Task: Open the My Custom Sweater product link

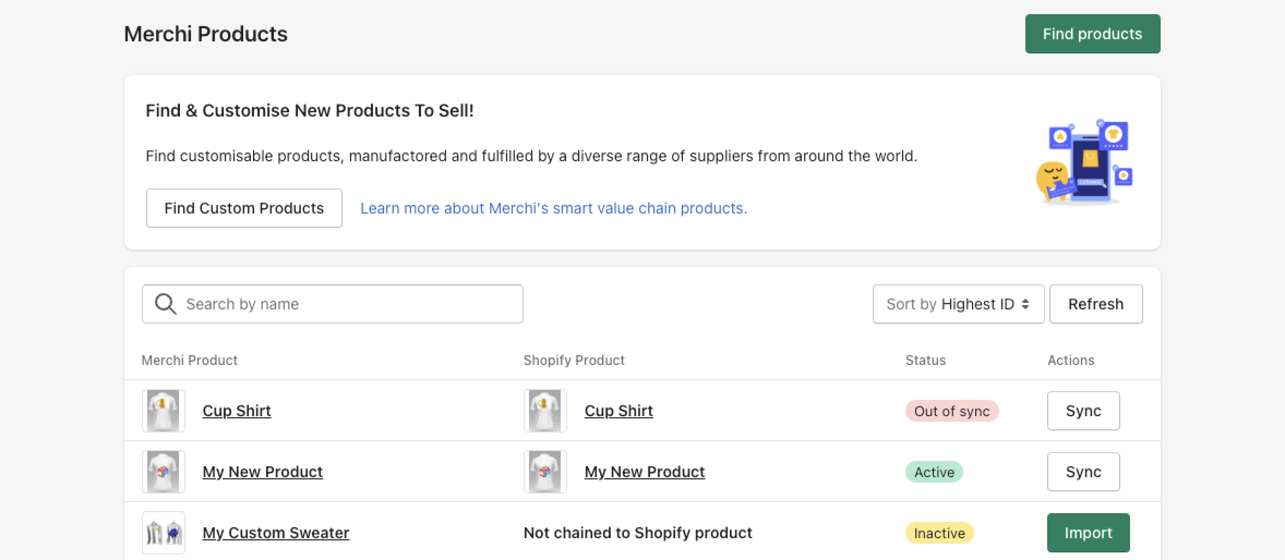Action: (x=275, y=532)
